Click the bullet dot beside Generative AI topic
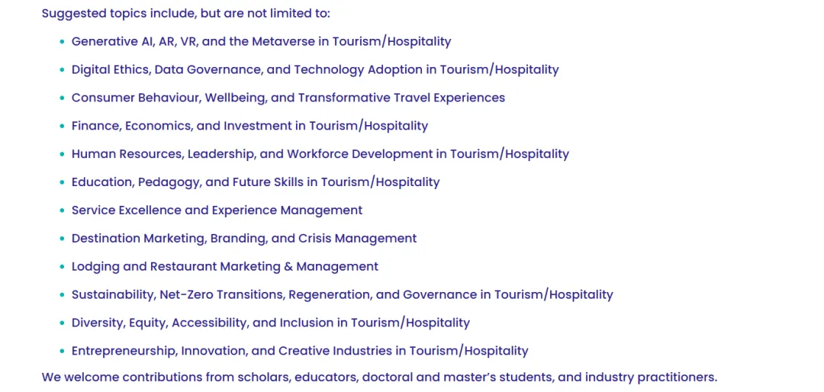This screenshot has width=824, height=392. pos(62,42)
